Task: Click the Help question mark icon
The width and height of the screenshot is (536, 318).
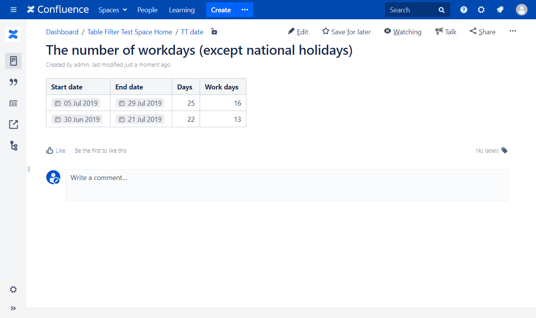Action: [464, 10]
